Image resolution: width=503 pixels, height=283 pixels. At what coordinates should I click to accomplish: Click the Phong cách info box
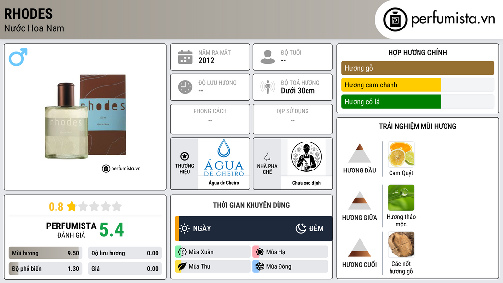coord(210,119)
